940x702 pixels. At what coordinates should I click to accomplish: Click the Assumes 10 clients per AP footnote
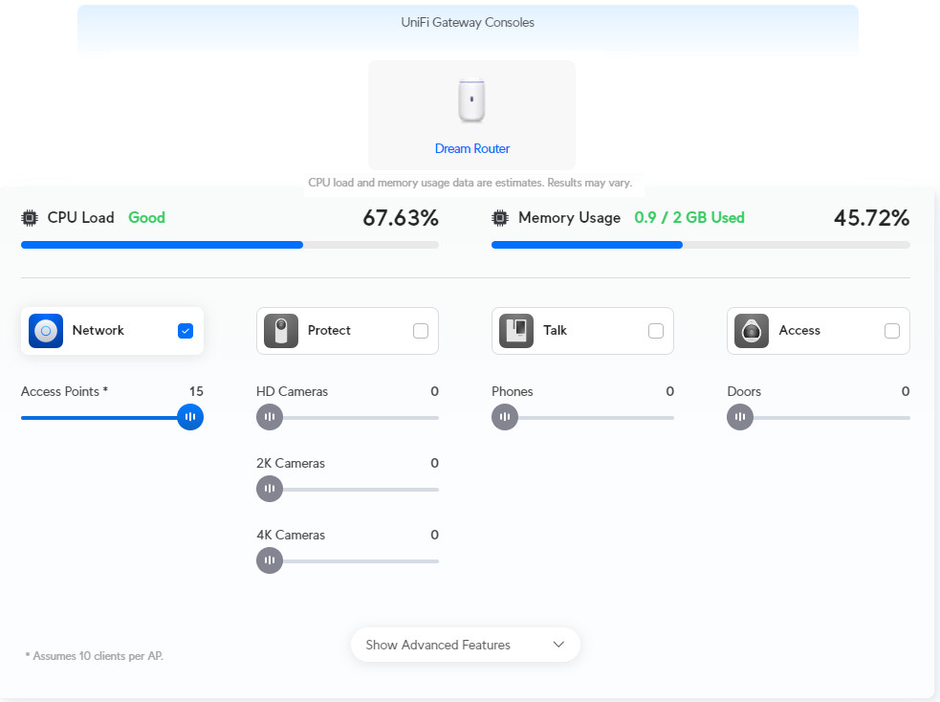[x=94, y=656]
